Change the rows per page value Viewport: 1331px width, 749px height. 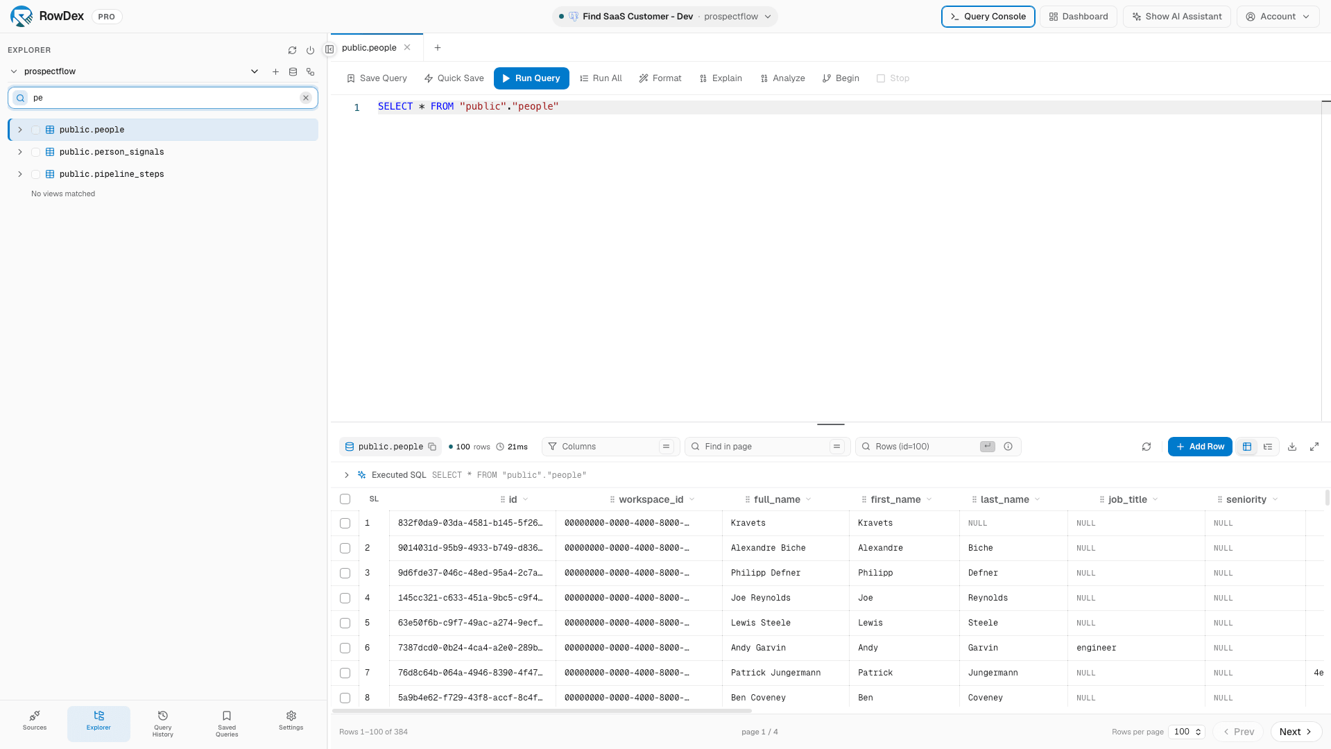point(1187,732)
